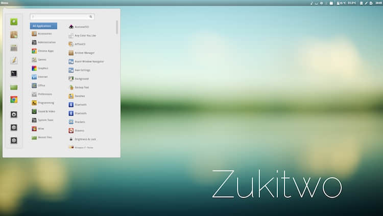Open Banshee media player entry
Screen dimensions: 383x216
point(77,96)
